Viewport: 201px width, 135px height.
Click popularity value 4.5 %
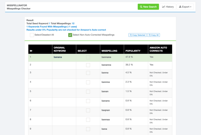coord(129,73)
